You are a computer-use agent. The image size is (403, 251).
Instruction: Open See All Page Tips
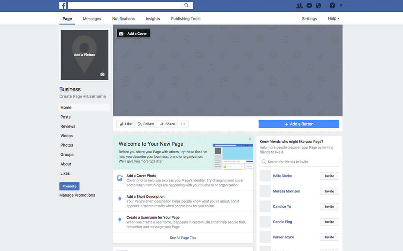(183, 238)
